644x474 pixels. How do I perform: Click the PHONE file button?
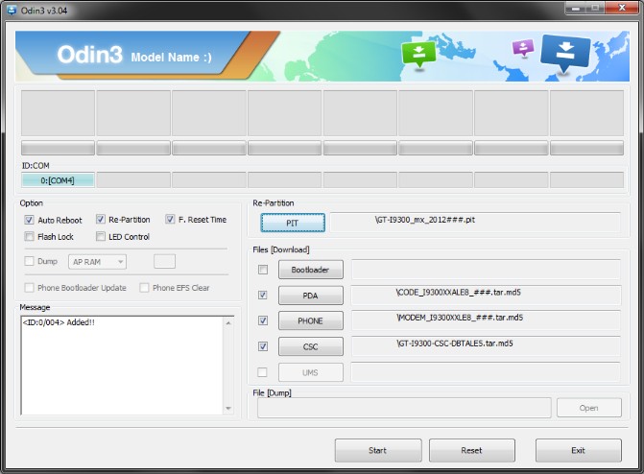310,320
